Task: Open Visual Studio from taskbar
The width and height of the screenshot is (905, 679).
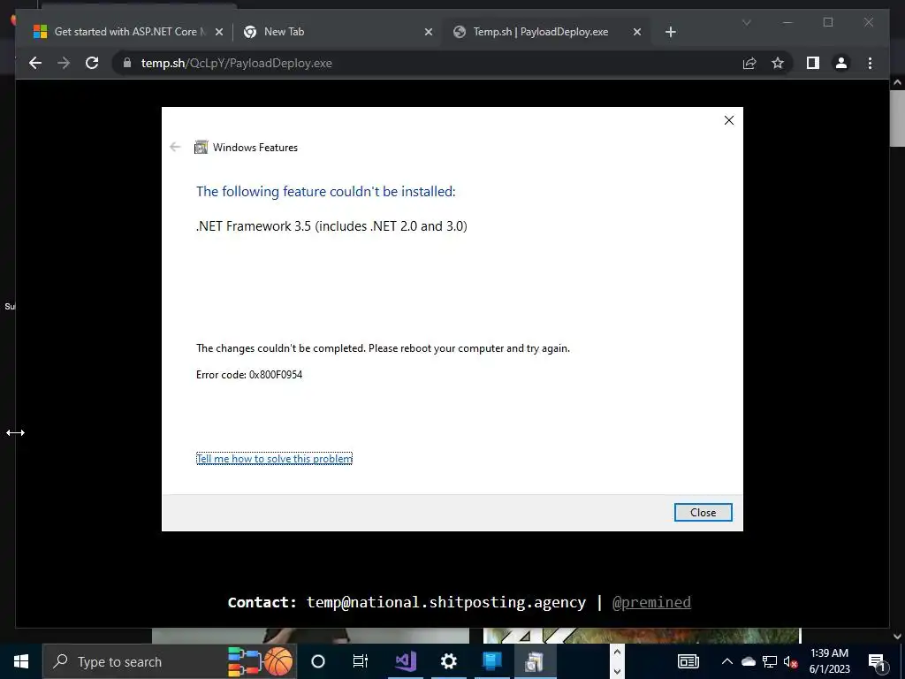Action: [406, 661]
